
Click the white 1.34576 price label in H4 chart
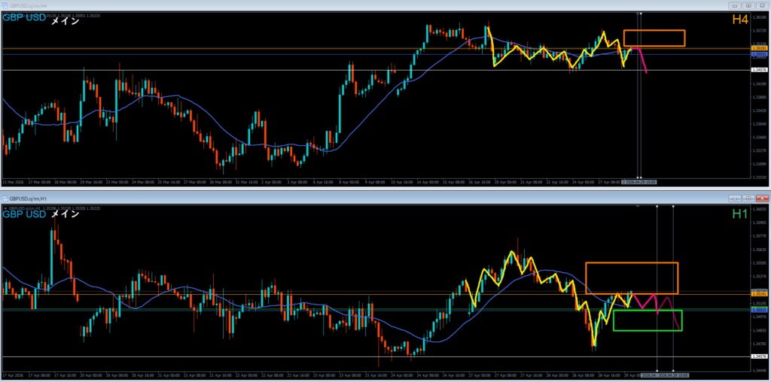(759, 70)
